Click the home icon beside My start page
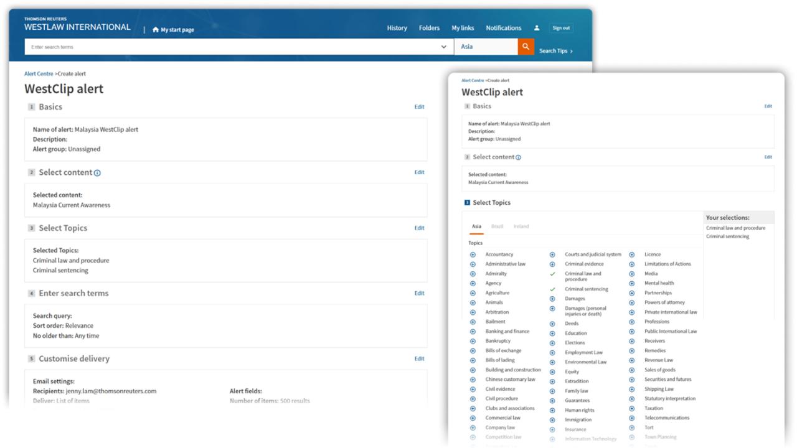Viewport: 797px width, 448px height. (x=156, y=30)
